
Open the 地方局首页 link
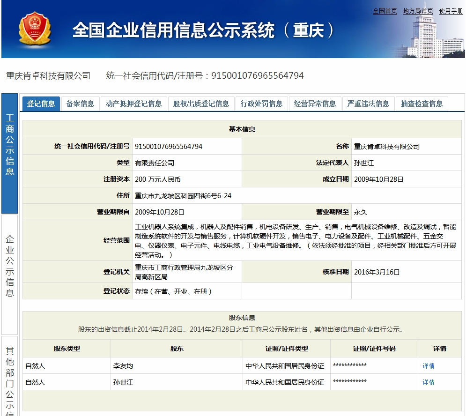click(x=418, y=11)
